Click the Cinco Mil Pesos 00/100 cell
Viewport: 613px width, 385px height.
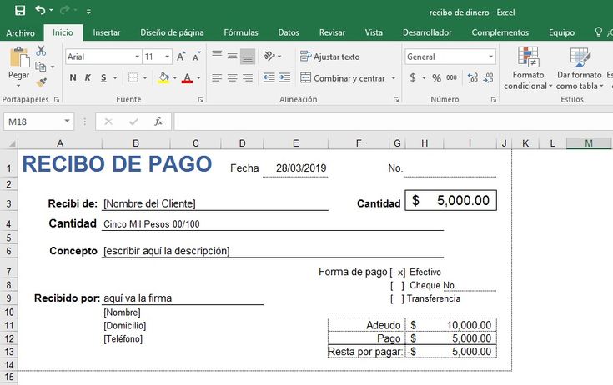tap(151, 223)
